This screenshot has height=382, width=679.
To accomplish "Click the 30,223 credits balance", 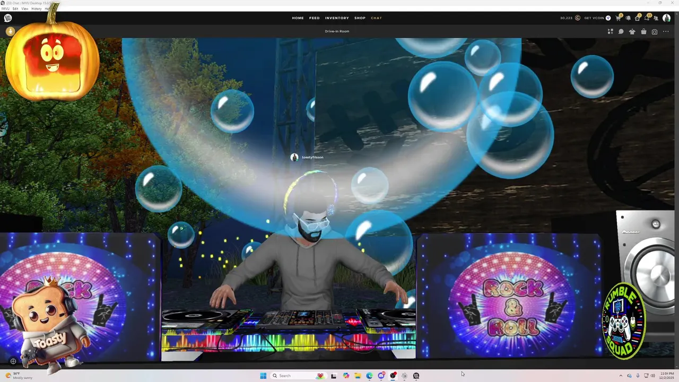I will pyautogui.click(x=566, y=18).
